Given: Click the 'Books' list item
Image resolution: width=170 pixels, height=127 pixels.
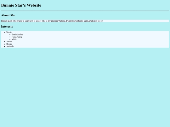Looking at the screenshot, I should [x=9, y=44].
